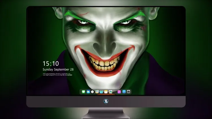
Task: Click the diamond logo on monitor chin
Action: click(x=106, y=102)
